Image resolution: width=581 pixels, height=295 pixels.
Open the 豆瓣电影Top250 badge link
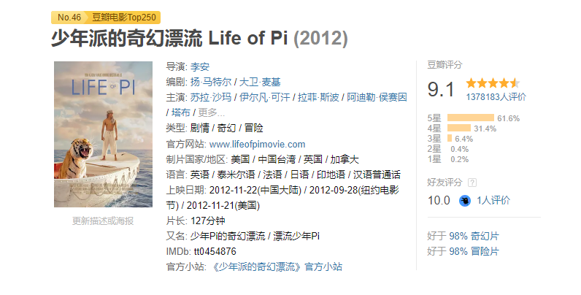click(124, 18)
